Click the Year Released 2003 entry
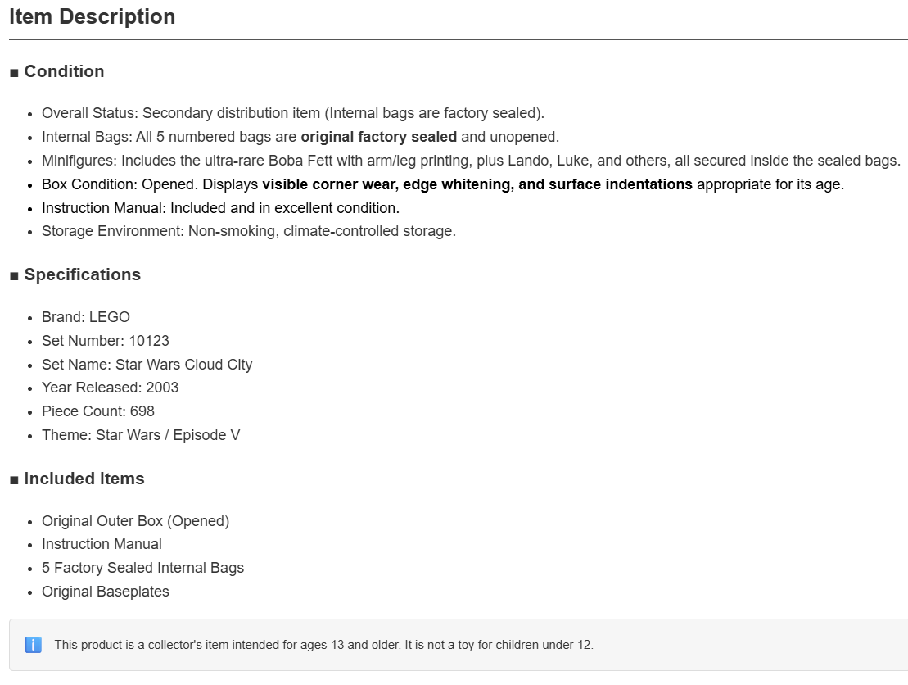 (110, 388)
